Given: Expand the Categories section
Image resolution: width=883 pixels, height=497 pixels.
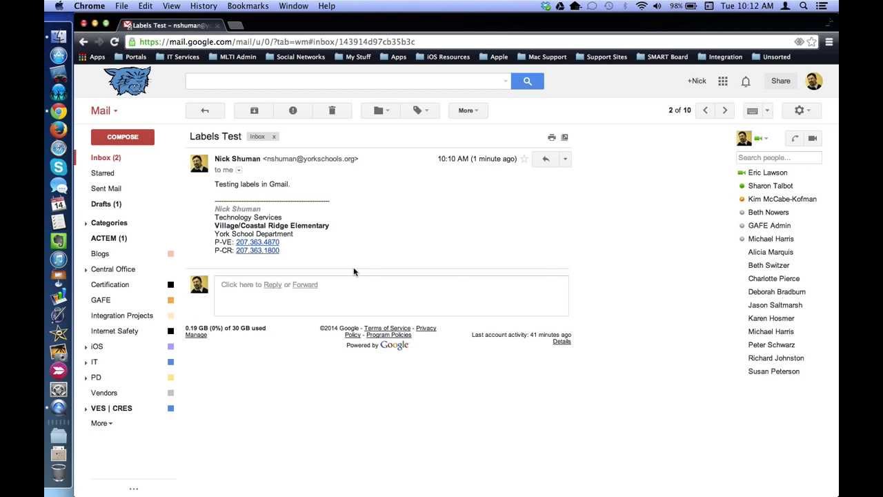Looking at the screenshot, I should (86, 224).
